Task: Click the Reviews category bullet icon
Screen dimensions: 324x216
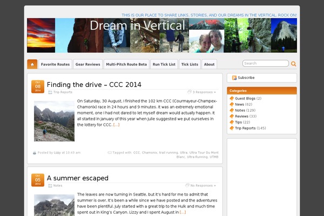Action: 232,116
